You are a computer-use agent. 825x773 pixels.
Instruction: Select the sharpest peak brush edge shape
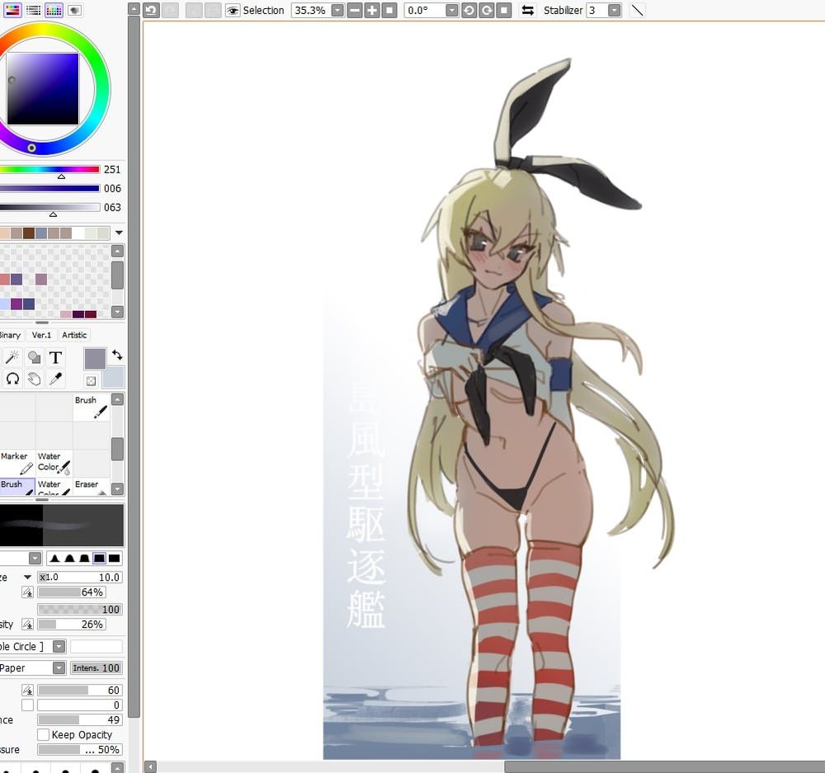tap(54, 558)
